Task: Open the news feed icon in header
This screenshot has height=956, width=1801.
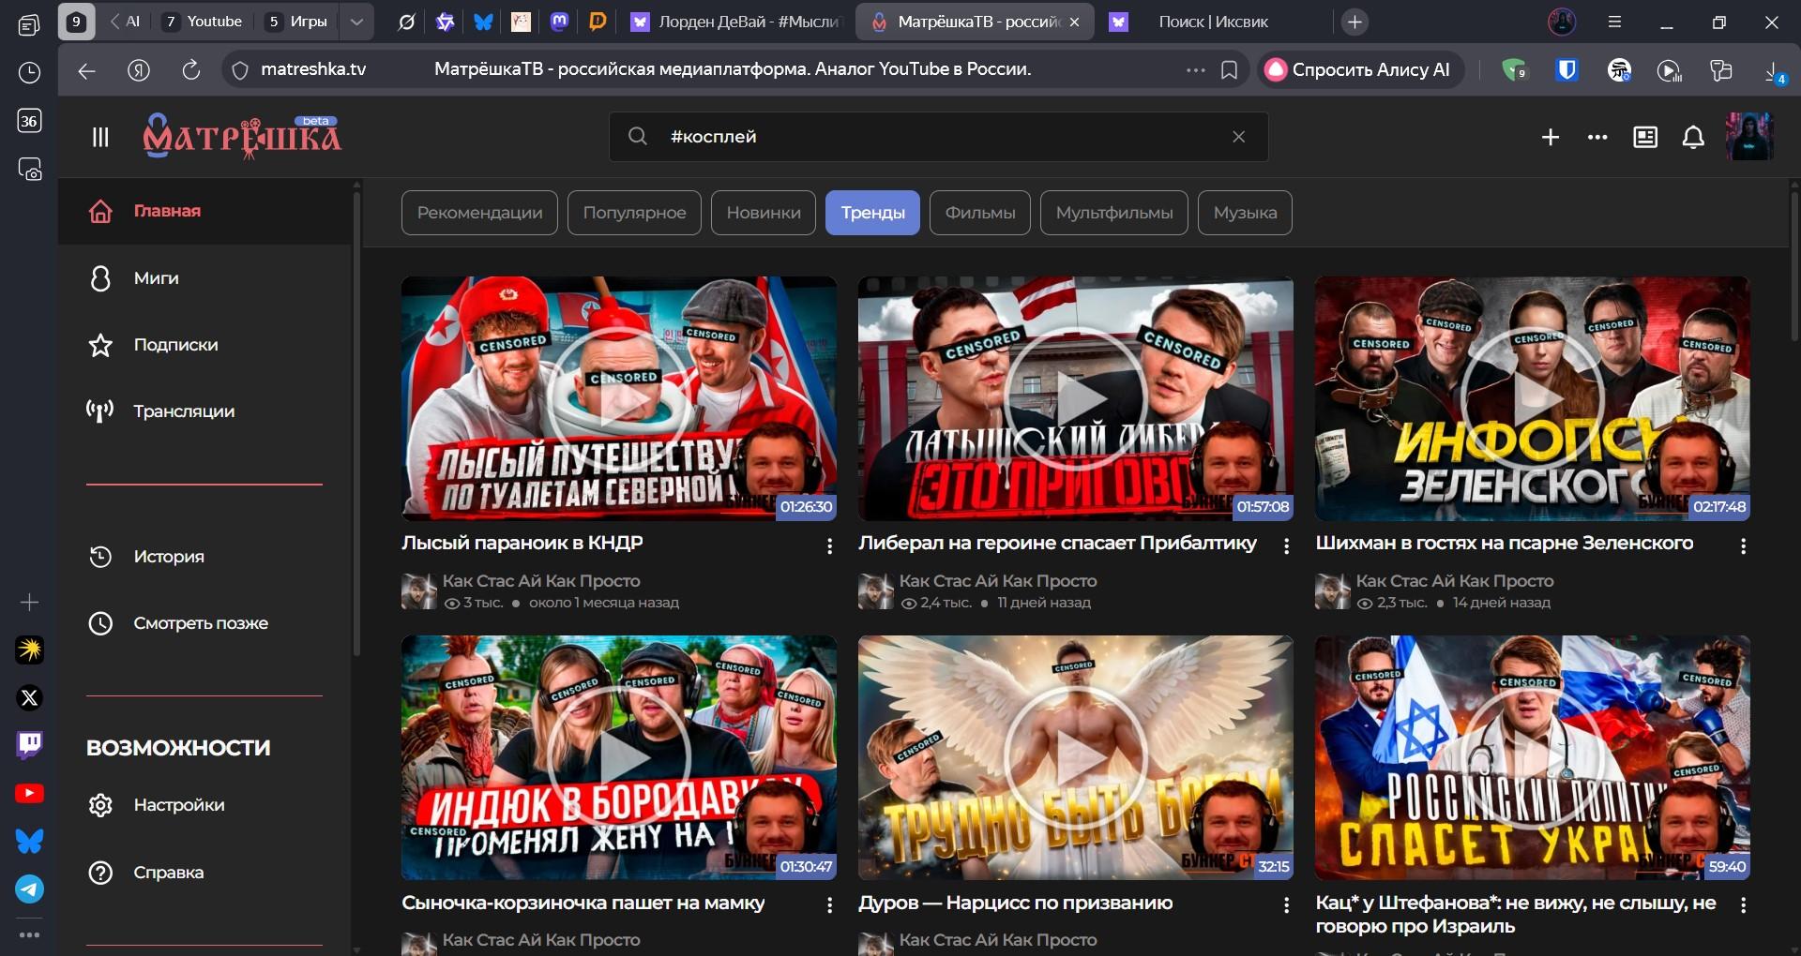Action: tap(1645, 138)
